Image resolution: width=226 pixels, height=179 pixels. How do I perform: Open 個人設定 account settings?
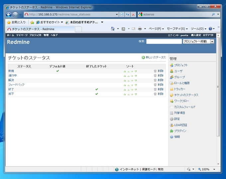tap(196, 35)
